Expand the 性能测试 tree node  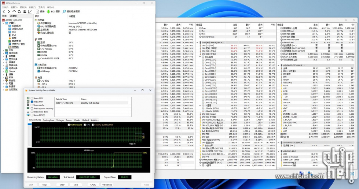(3, 90)
